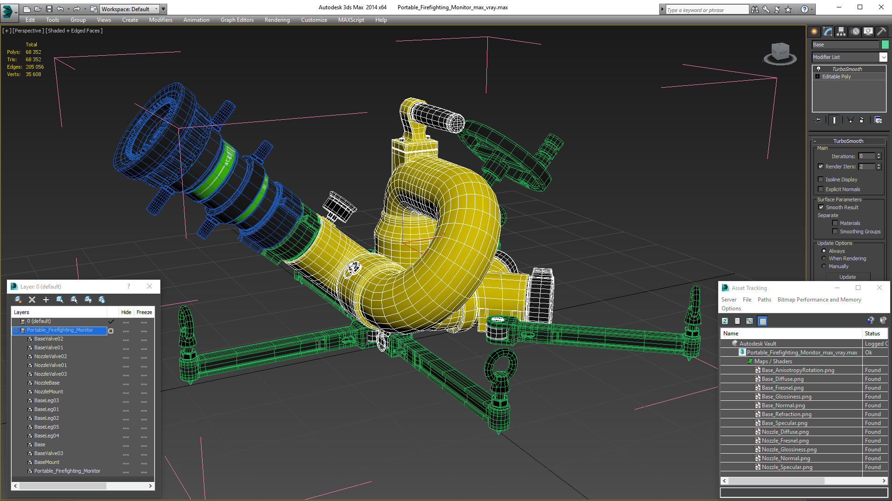Open the Create command panel tab
892x501 pixels.
click(x=814, y=32)
